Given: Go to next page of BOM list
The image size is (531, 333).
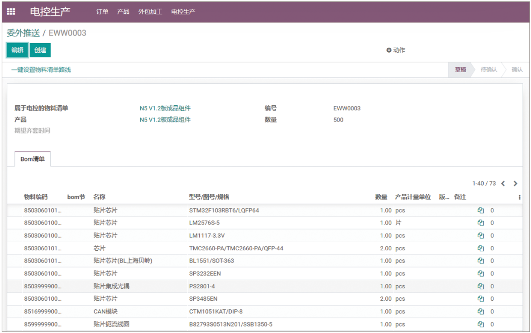Looking at the screenshot, I should click(x=515, y=184).
